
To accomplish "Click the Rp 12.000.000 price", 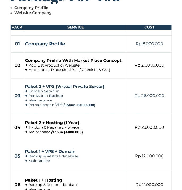I will [149, 156].
